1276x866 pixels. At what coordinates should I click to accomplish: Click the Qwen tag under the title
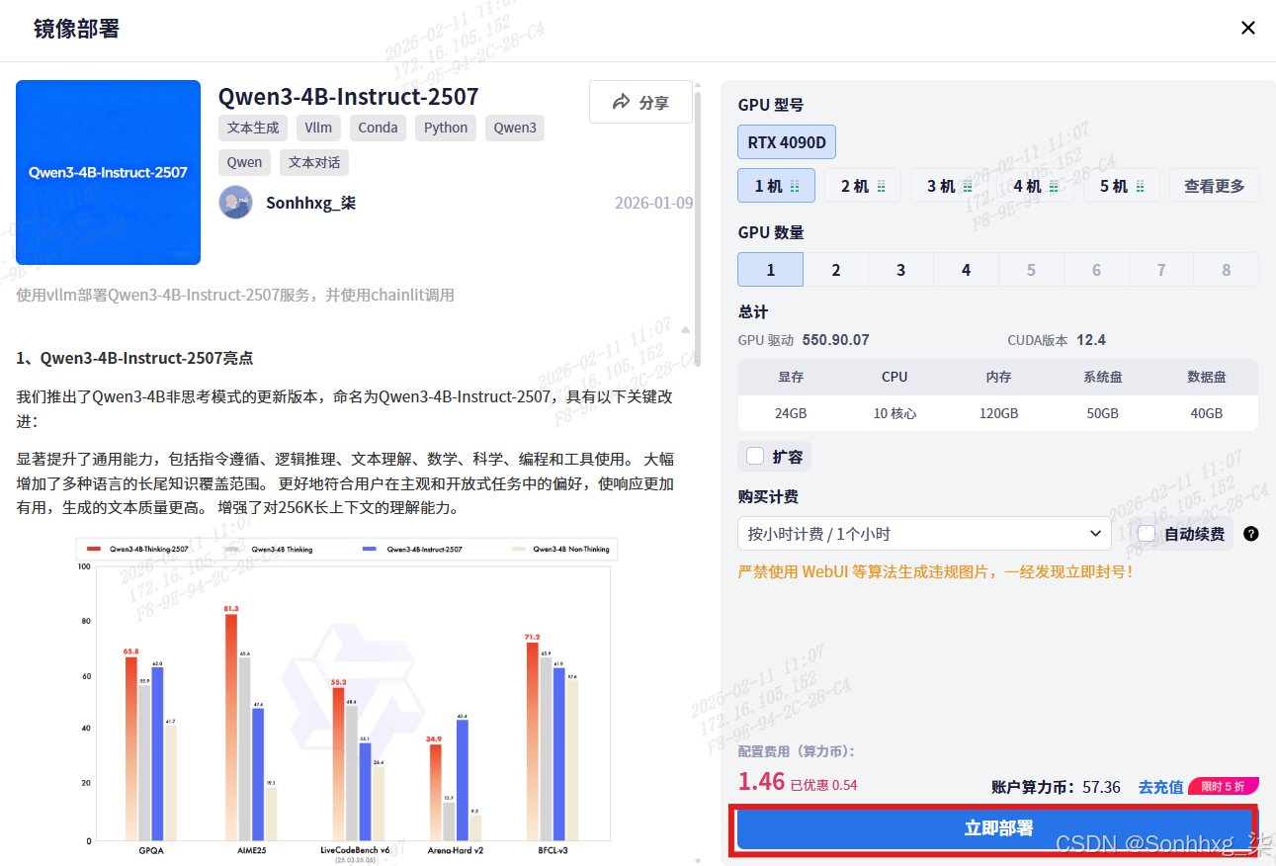click(244, 162)
